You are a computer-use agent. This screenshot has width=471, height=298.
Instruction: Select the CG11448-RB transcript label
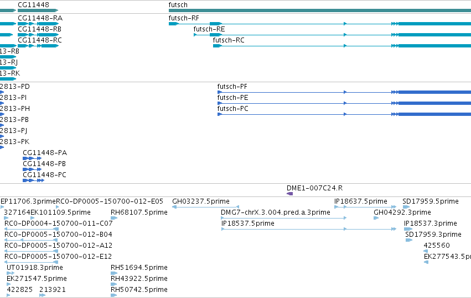40,29
